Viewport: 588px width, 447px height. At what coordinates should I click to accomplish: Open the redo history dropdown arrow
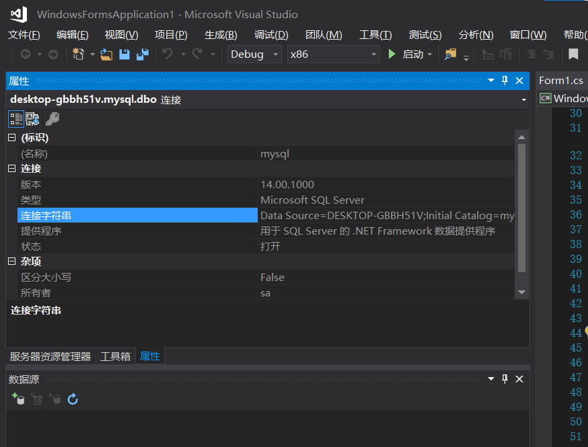[x=213, y=54]
